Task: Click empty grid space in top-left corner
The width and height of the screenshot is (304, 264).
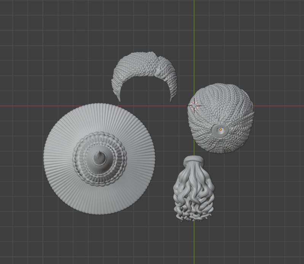Action: coord(23,23)
